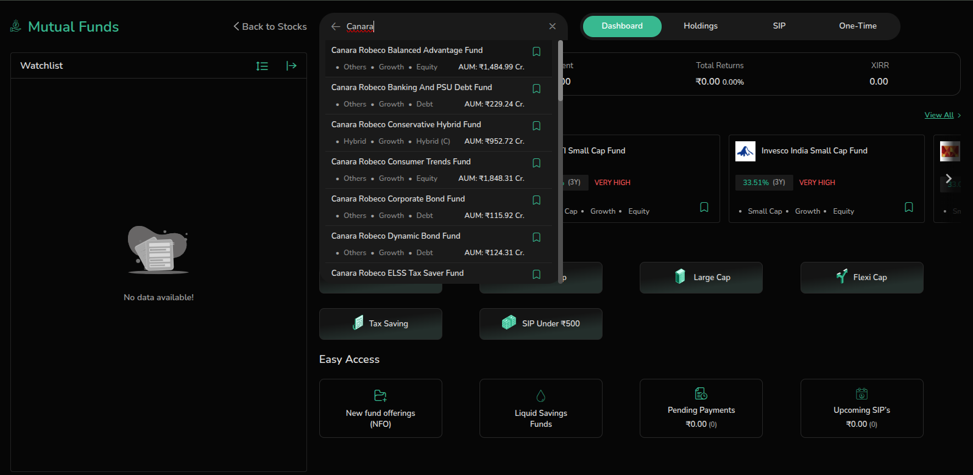This screenshot has height=475, width=973.
Task: Click the Canara search input field
Action: (444, 26)
